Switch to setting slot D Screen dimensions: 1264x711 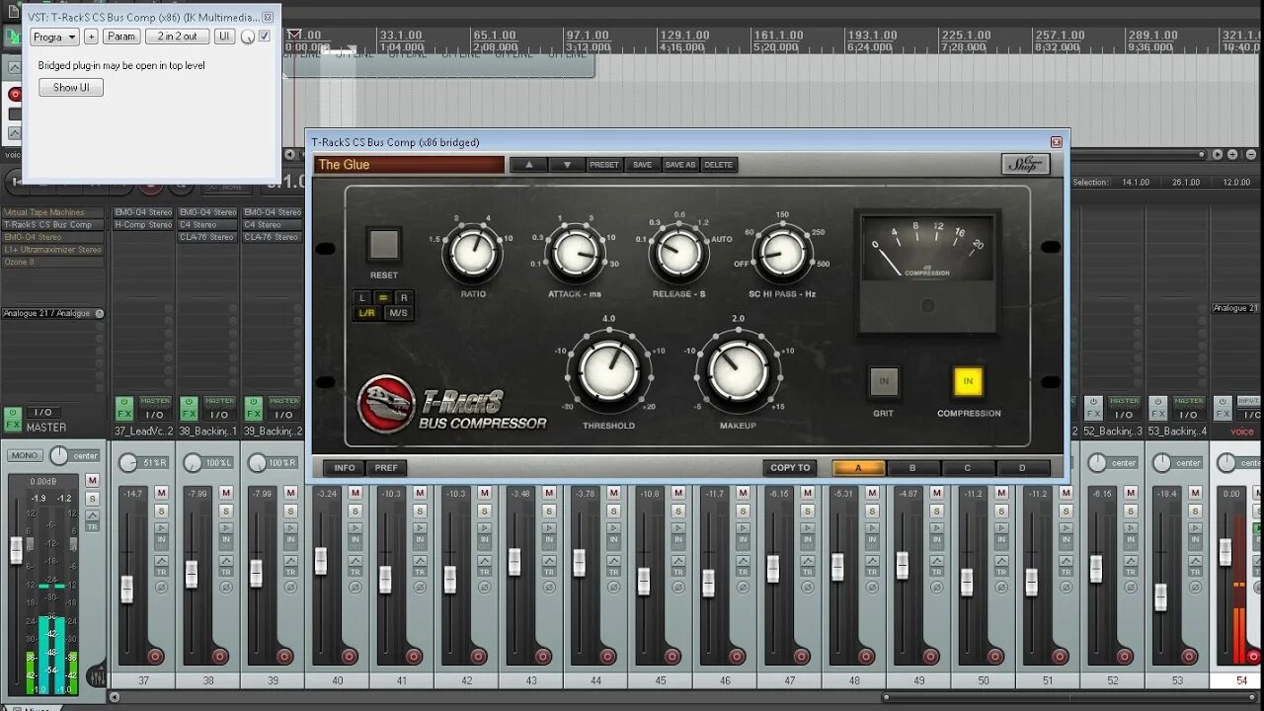click(1022, 468)
